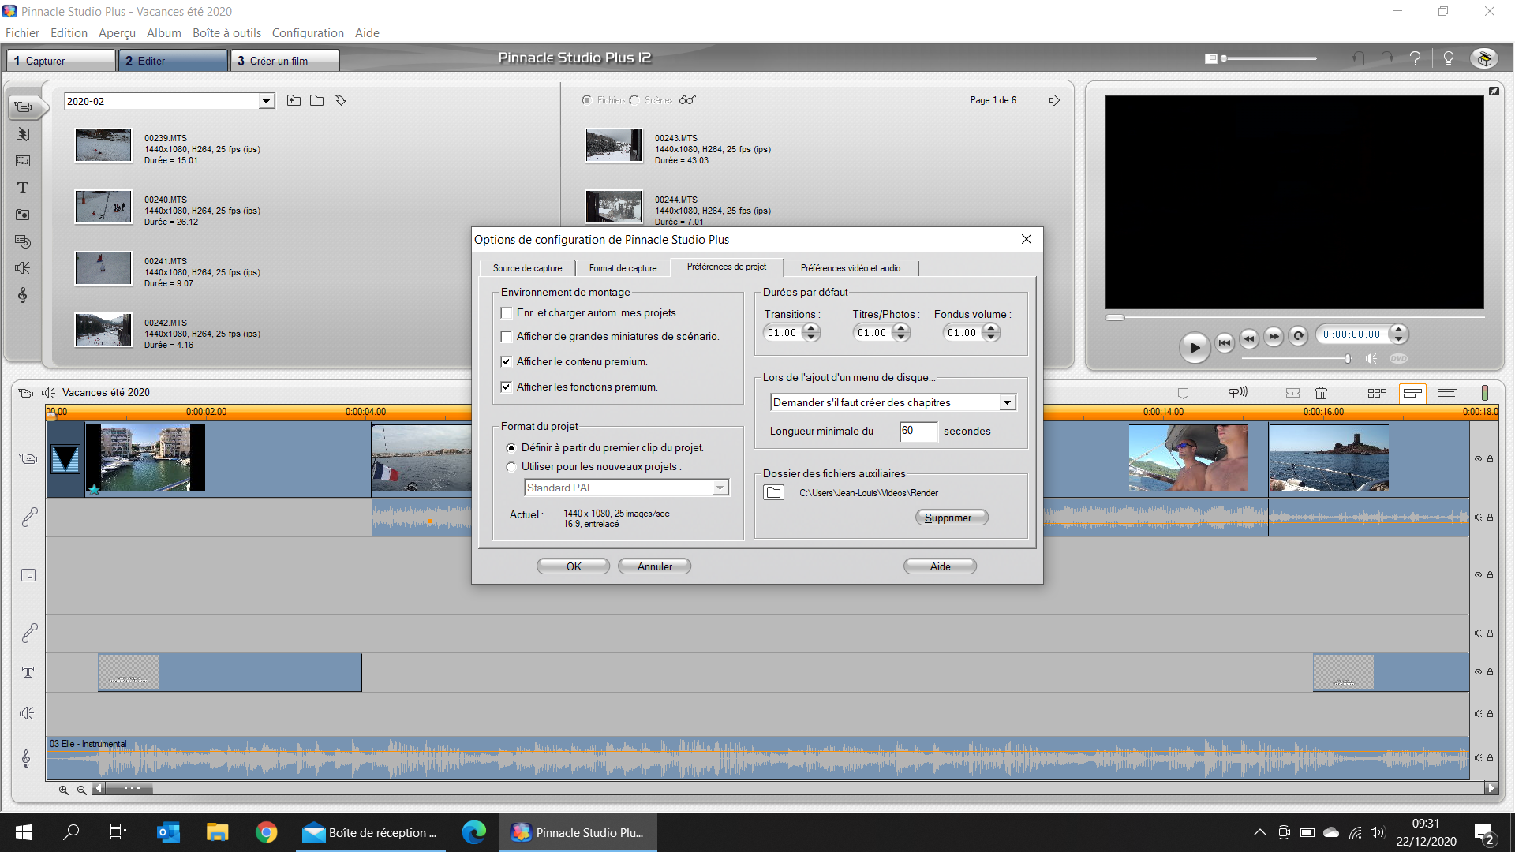Click the player scrubber slider handle
Screen dimensions: 1515x852
1114,318
